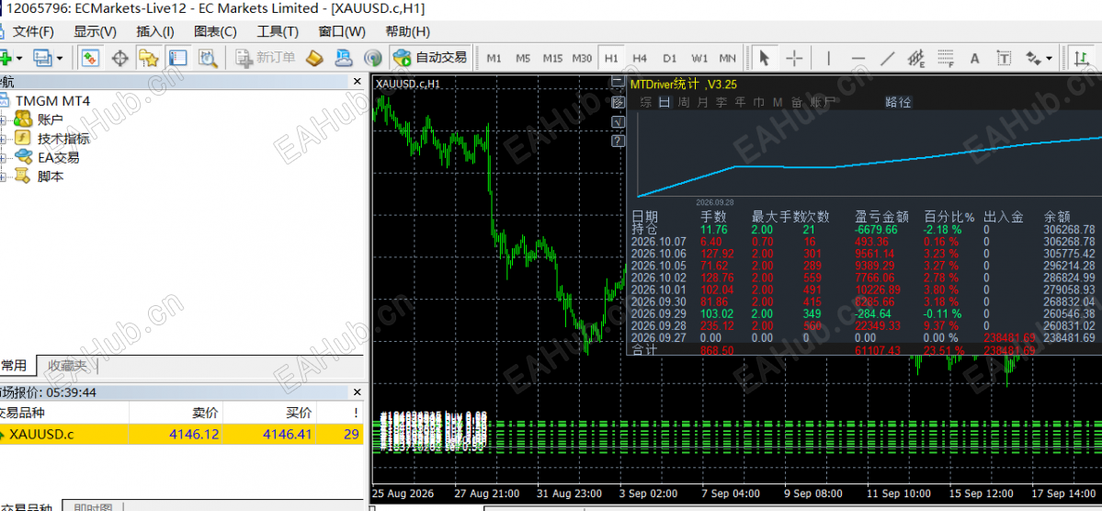Viewport: 1102px width, 511px height.
Task: Switch to the 常用 navigator tab
Action: coord(14,366)
